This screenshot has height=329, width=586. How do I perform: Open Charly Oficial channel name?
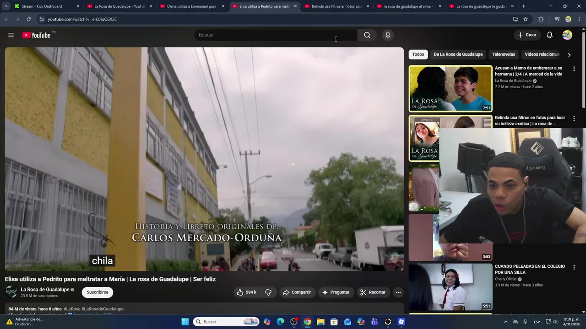pyautogui.click(x=505, y=279)
